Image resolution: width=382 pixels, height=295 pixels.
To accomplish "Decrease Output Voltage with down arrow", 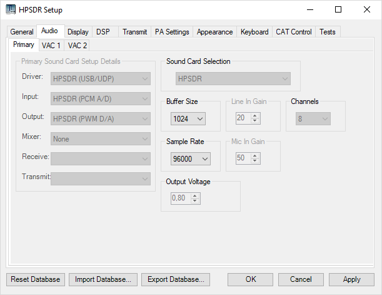I will (194, 200).
